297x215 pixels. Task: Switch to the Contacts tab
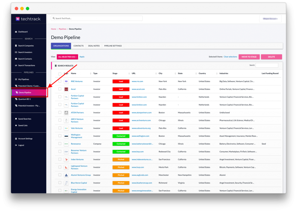78,46
